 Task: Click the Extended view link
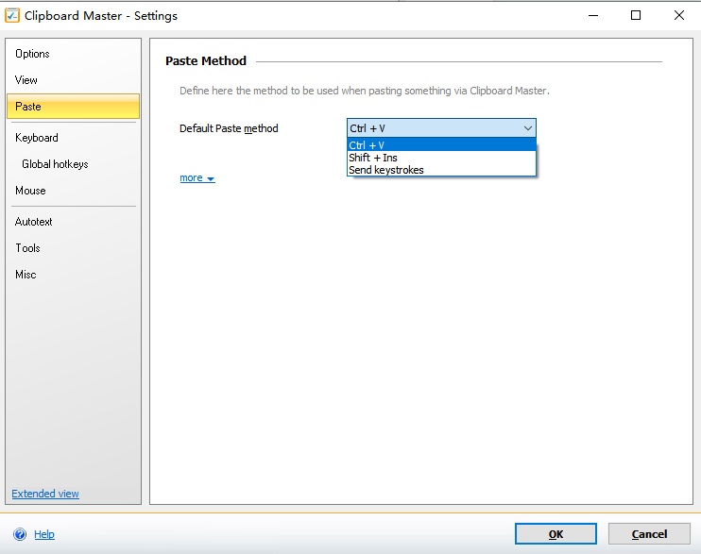[45, 494]
